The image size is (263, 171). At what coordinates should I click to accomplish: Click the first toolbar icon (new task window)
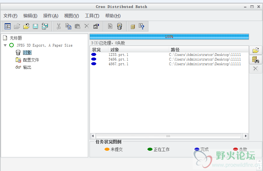pos(8,26)
